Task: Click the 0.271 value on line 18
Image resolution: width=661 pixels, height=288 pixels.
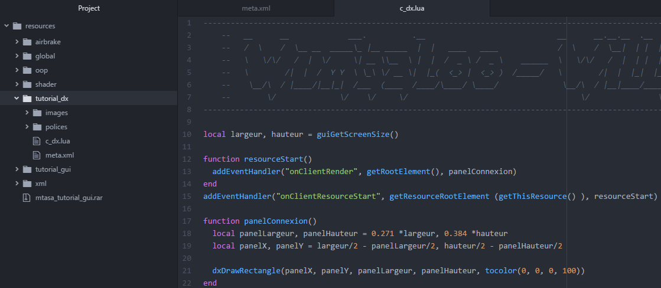Action: tap(383, 234)
